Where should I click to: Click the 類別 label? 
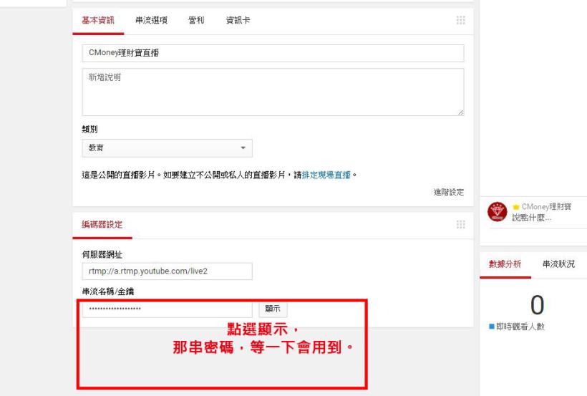pyautogui.click(x=90, y=129)
